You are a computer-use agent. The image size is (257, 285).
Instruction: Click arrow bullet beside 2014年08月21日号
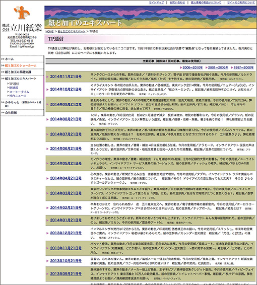(47, 119)
